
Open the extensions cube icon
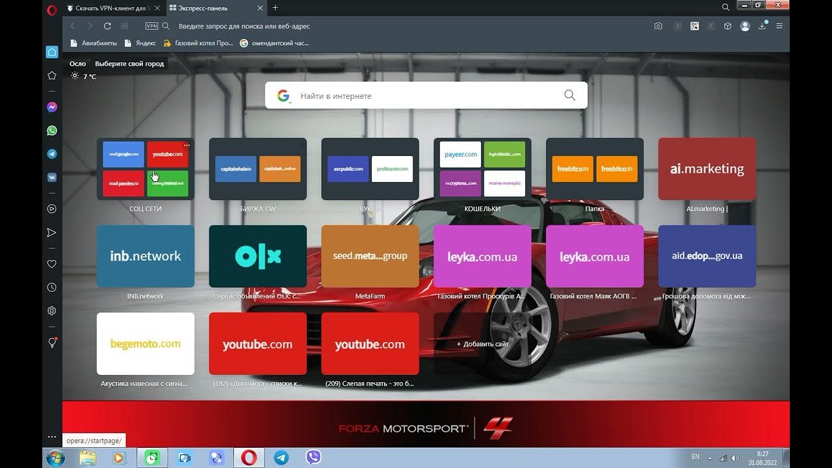point(728,26)
